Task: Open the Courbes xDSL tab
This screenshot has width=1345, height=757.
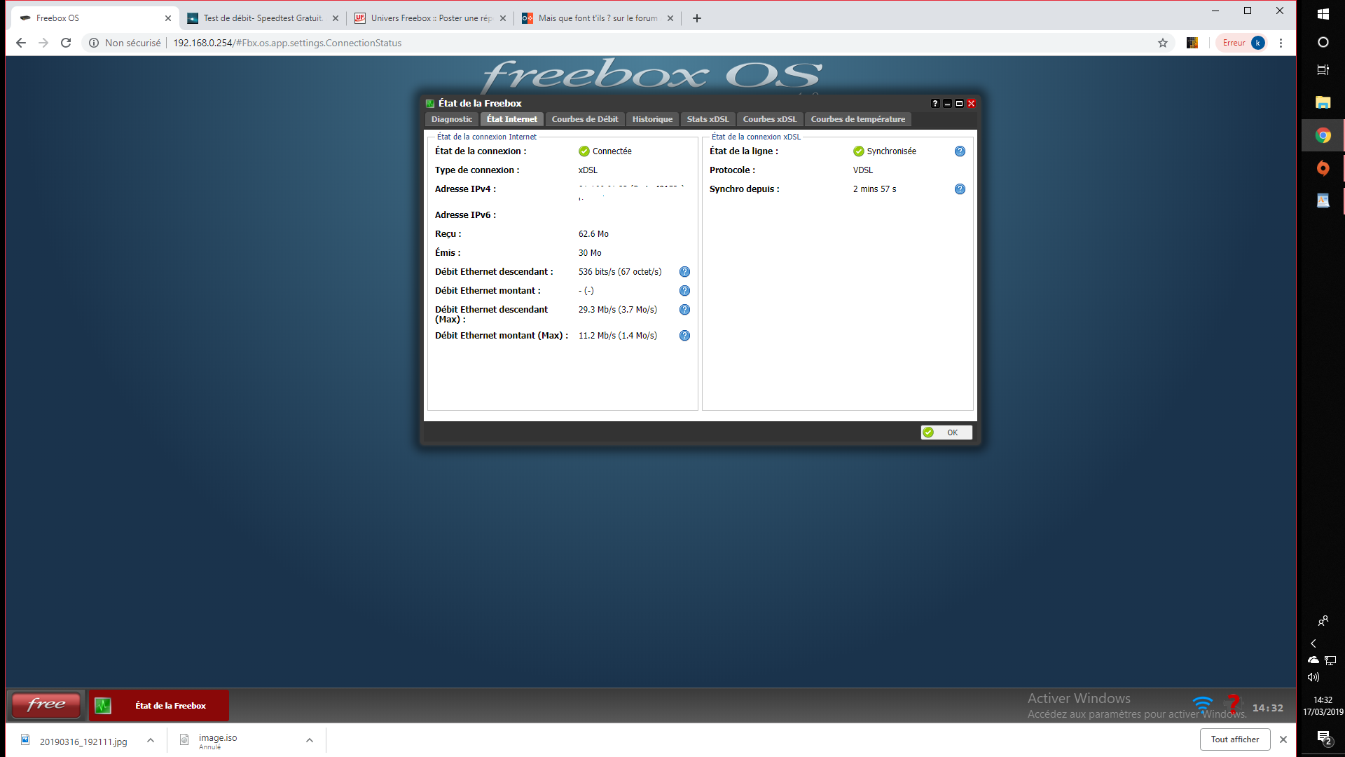Action: (x=770, y=119)
